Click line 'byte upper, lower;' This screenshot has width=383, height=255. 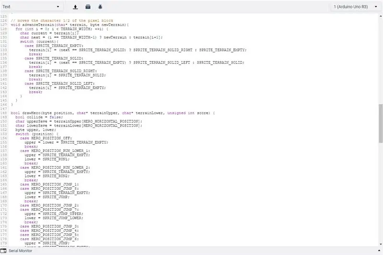pyautogui.click(x=35, y=130)
